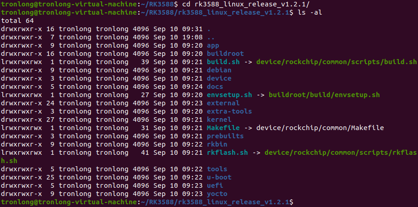Click the size value '31' on Makefile row
The width and height of the screenshot is (418, 207).
145,128
